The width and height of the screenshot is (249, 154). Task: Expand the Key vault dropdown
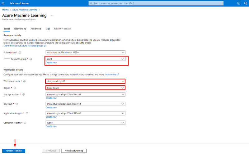[123, 104]
